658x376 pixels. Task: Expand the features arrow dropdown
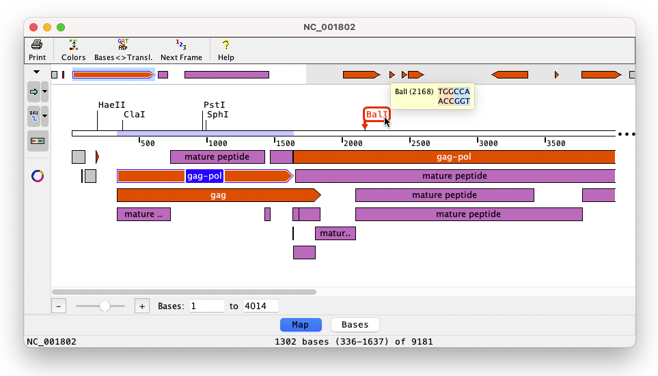coord(45,91)
